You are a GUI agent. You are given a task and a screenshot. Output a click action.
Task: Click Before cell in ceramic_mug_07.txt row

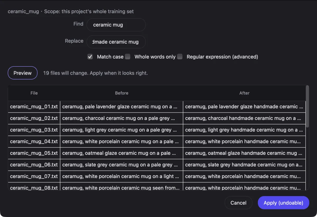[122, 177]
